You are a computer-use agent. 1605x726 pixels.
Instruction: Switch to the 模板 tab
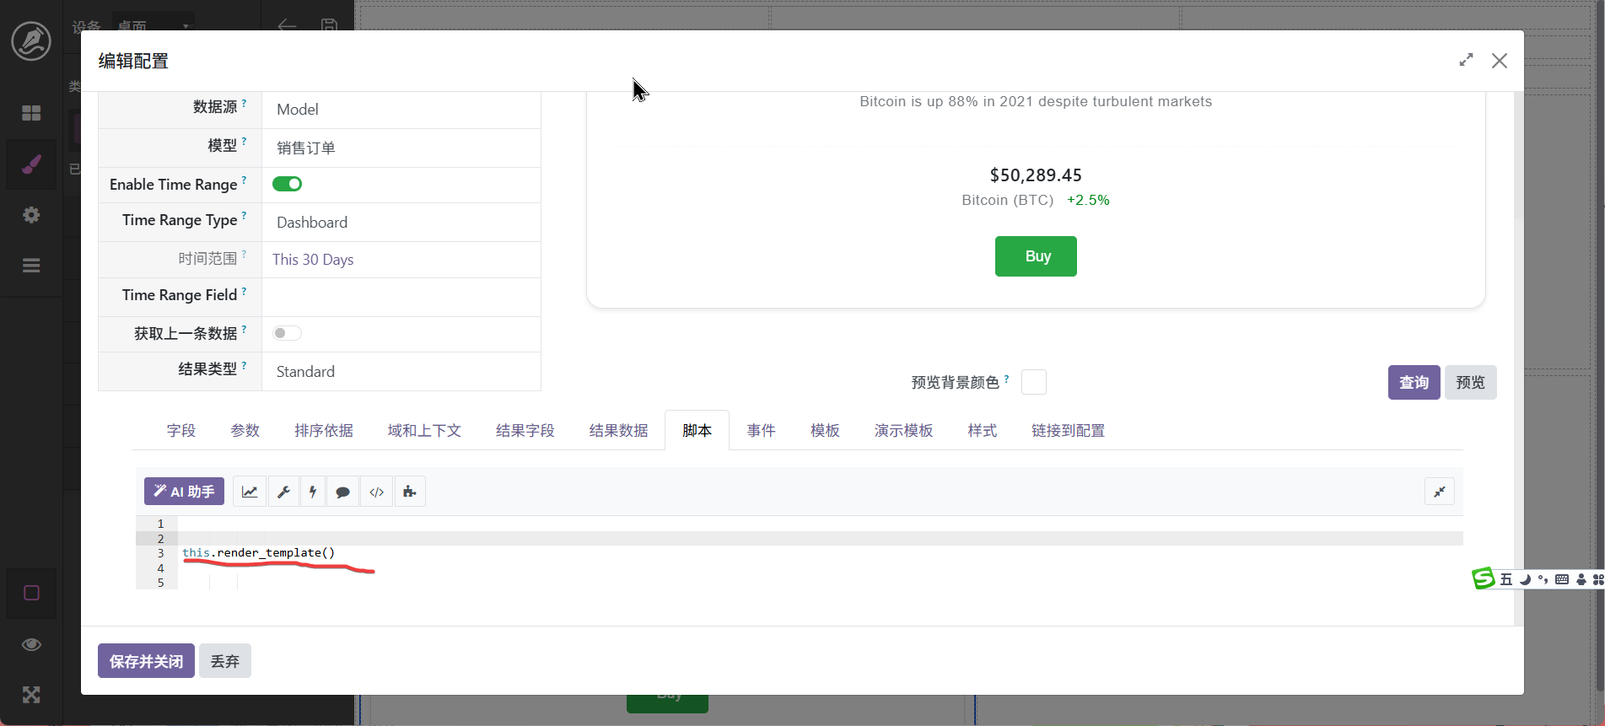[x=825, y=431]
